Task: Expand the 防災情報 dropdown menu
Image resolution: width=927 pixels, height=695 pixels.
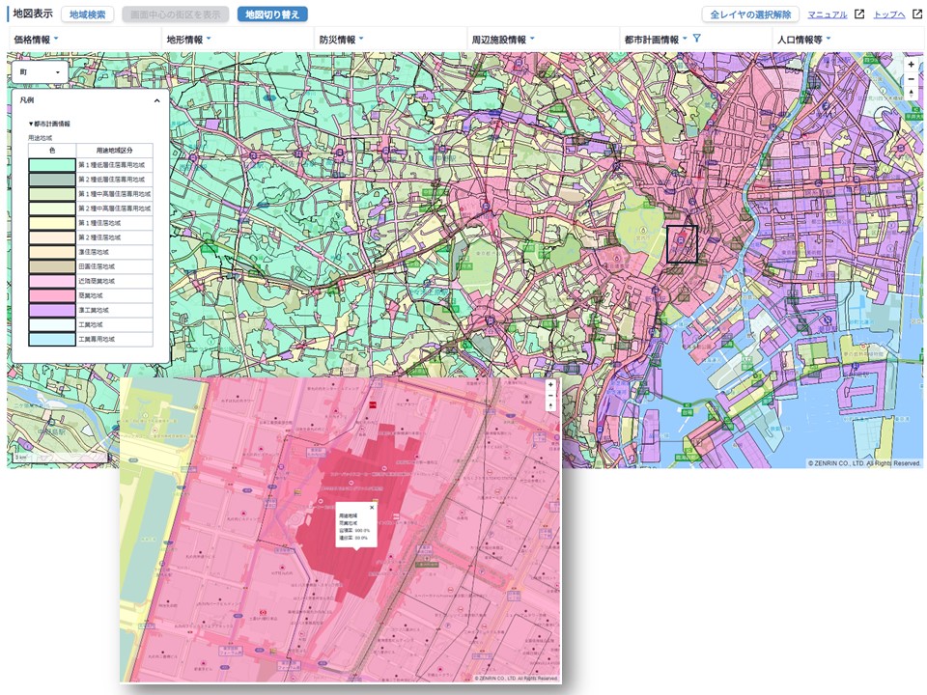Action: [x=341, y=40]
